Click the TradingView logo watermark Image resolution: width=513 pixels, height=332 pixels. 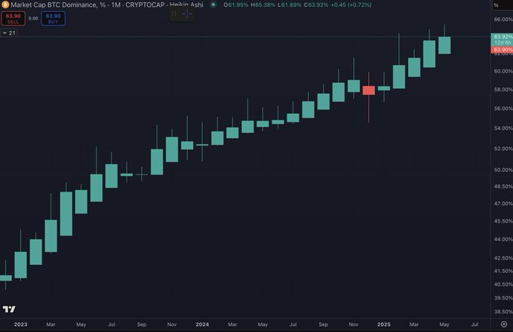pyautogui.click(x=9, y=309)
